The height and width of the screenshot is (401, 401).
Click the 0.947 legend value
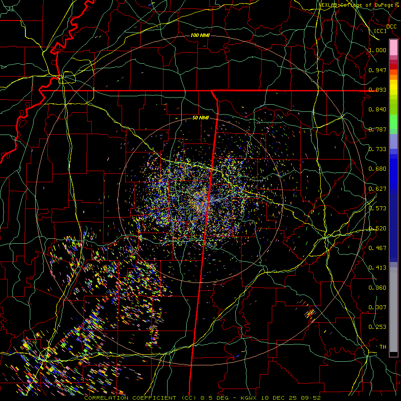(x=377, y=70)
